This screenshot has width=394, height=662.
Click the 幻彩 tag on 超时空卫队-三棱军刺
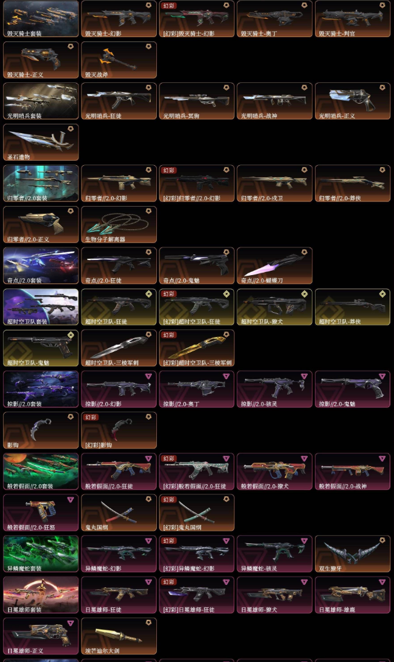[169, 335]
